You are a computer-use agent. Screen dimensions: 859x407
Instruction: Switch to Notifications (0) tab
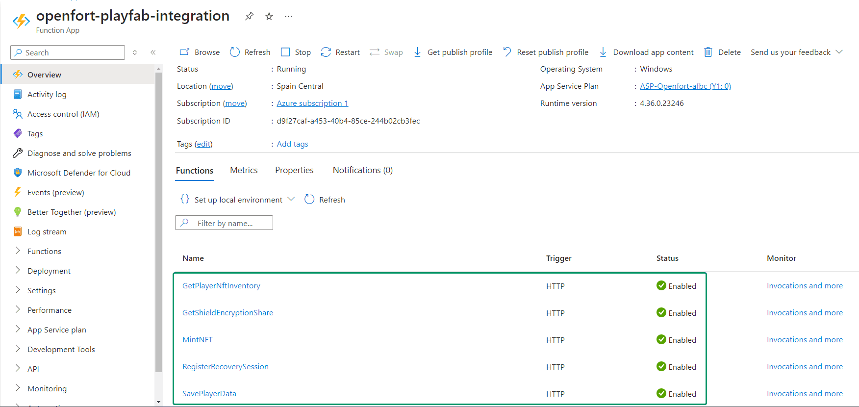pyautogui.click(x=363, y=170)
